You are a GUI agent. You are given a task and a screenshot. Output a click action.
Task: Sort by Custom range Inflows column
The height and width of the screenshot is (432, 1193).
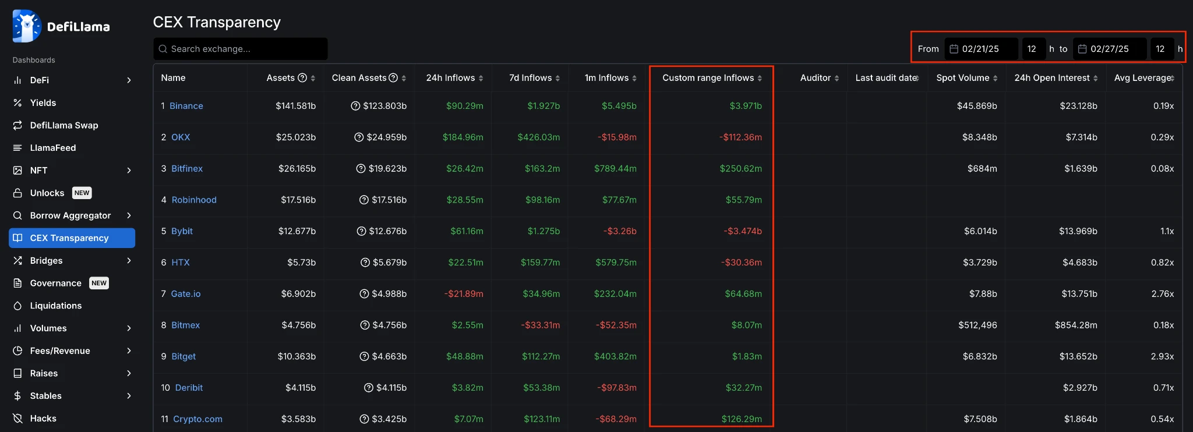(712, 78)
